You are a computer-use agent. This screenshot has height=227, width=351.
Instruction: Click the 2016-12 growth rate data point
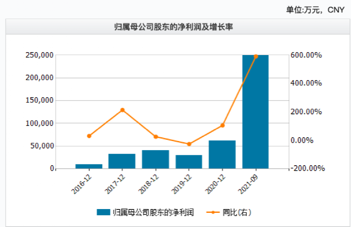pos(89,136)
